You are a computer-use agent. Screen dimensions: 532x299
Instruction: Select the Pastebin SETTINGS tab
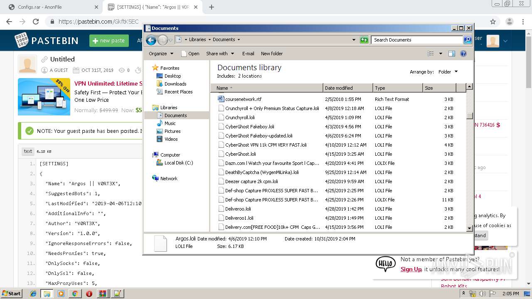153,7
